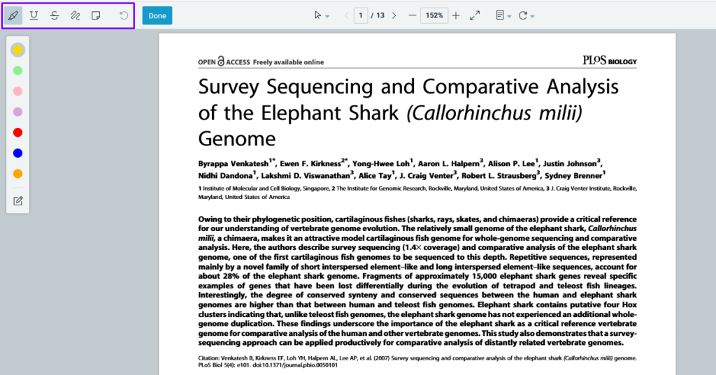Click the undo arrow icon
Image resolution: width=716 pixels, height=375 pixels.
(x=124, y=15)
